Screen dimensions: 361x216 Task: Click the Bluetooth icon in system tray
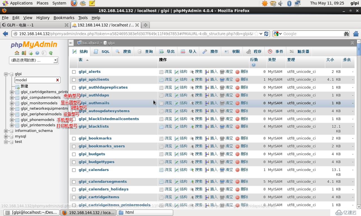point(289,3)
